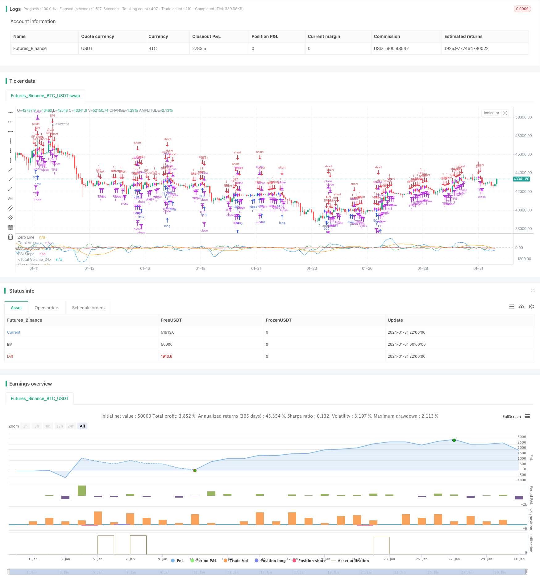Select the price line 123 tool
This screenshot has width=540, height=584.
coord(10,198)
